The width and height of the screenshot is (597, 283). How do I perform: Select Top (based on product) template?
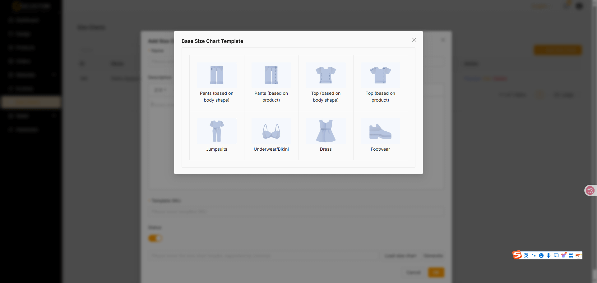click(x=380, y=83)
